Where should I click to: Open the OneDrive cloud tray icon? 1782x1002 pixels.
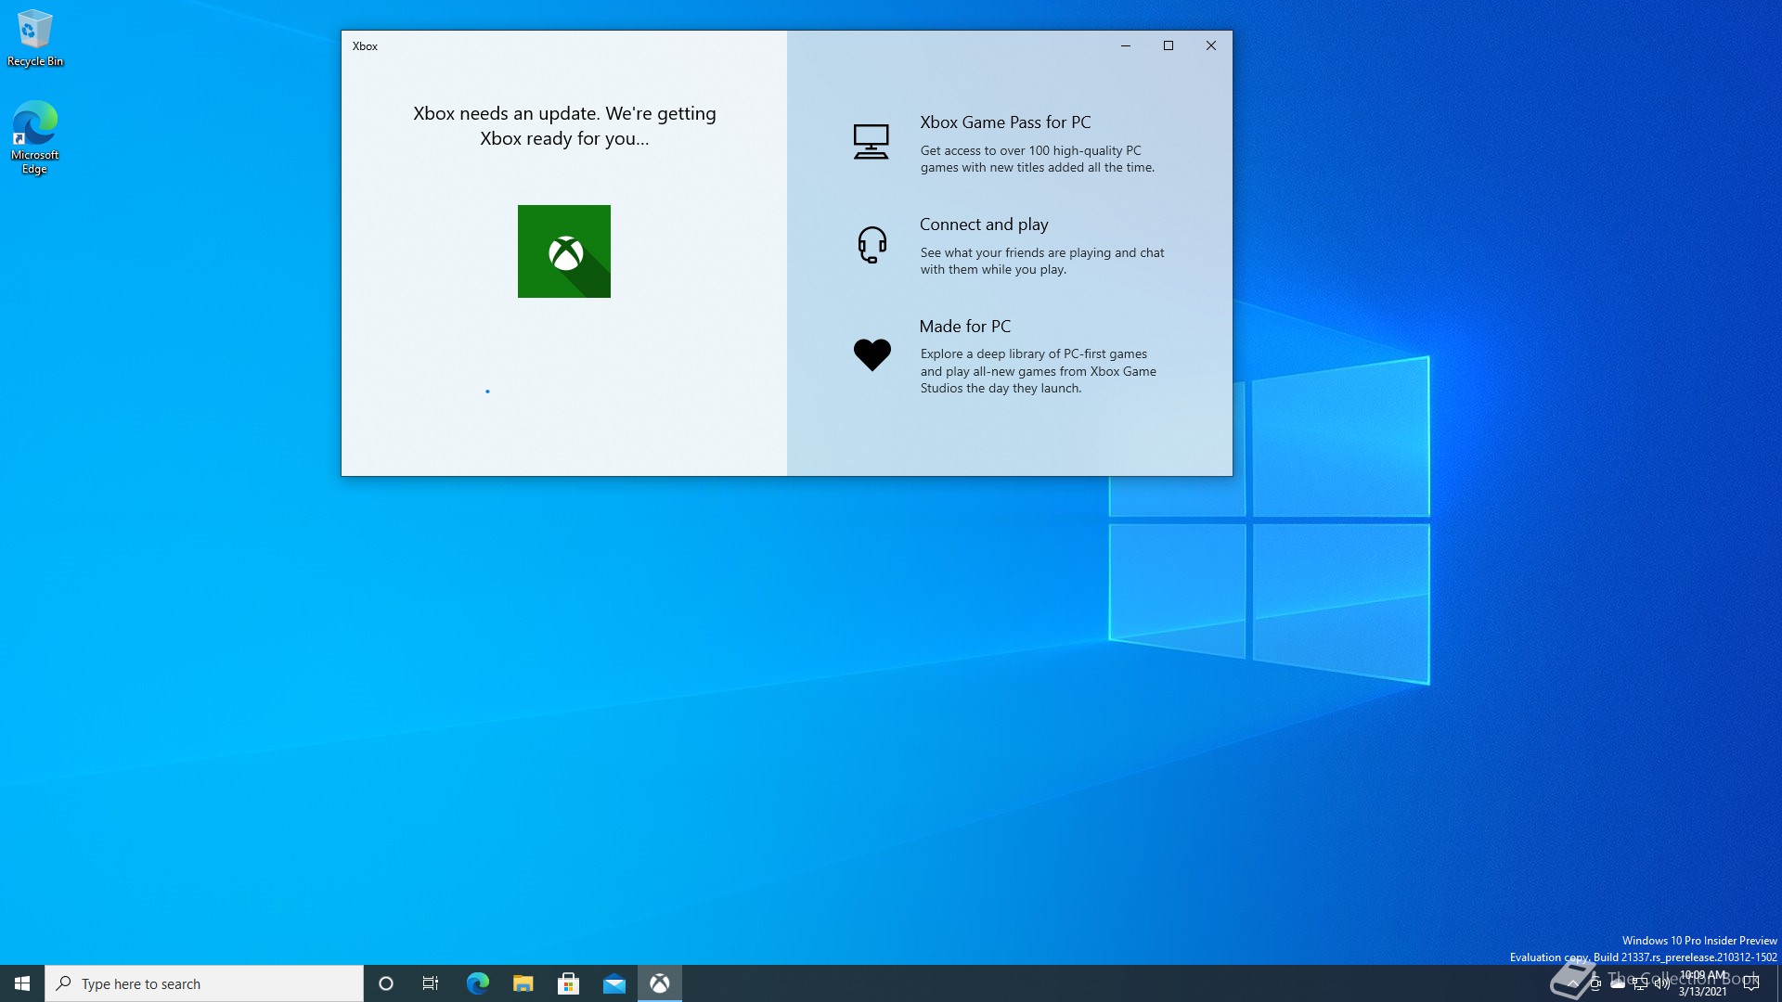coord(1618,983)
